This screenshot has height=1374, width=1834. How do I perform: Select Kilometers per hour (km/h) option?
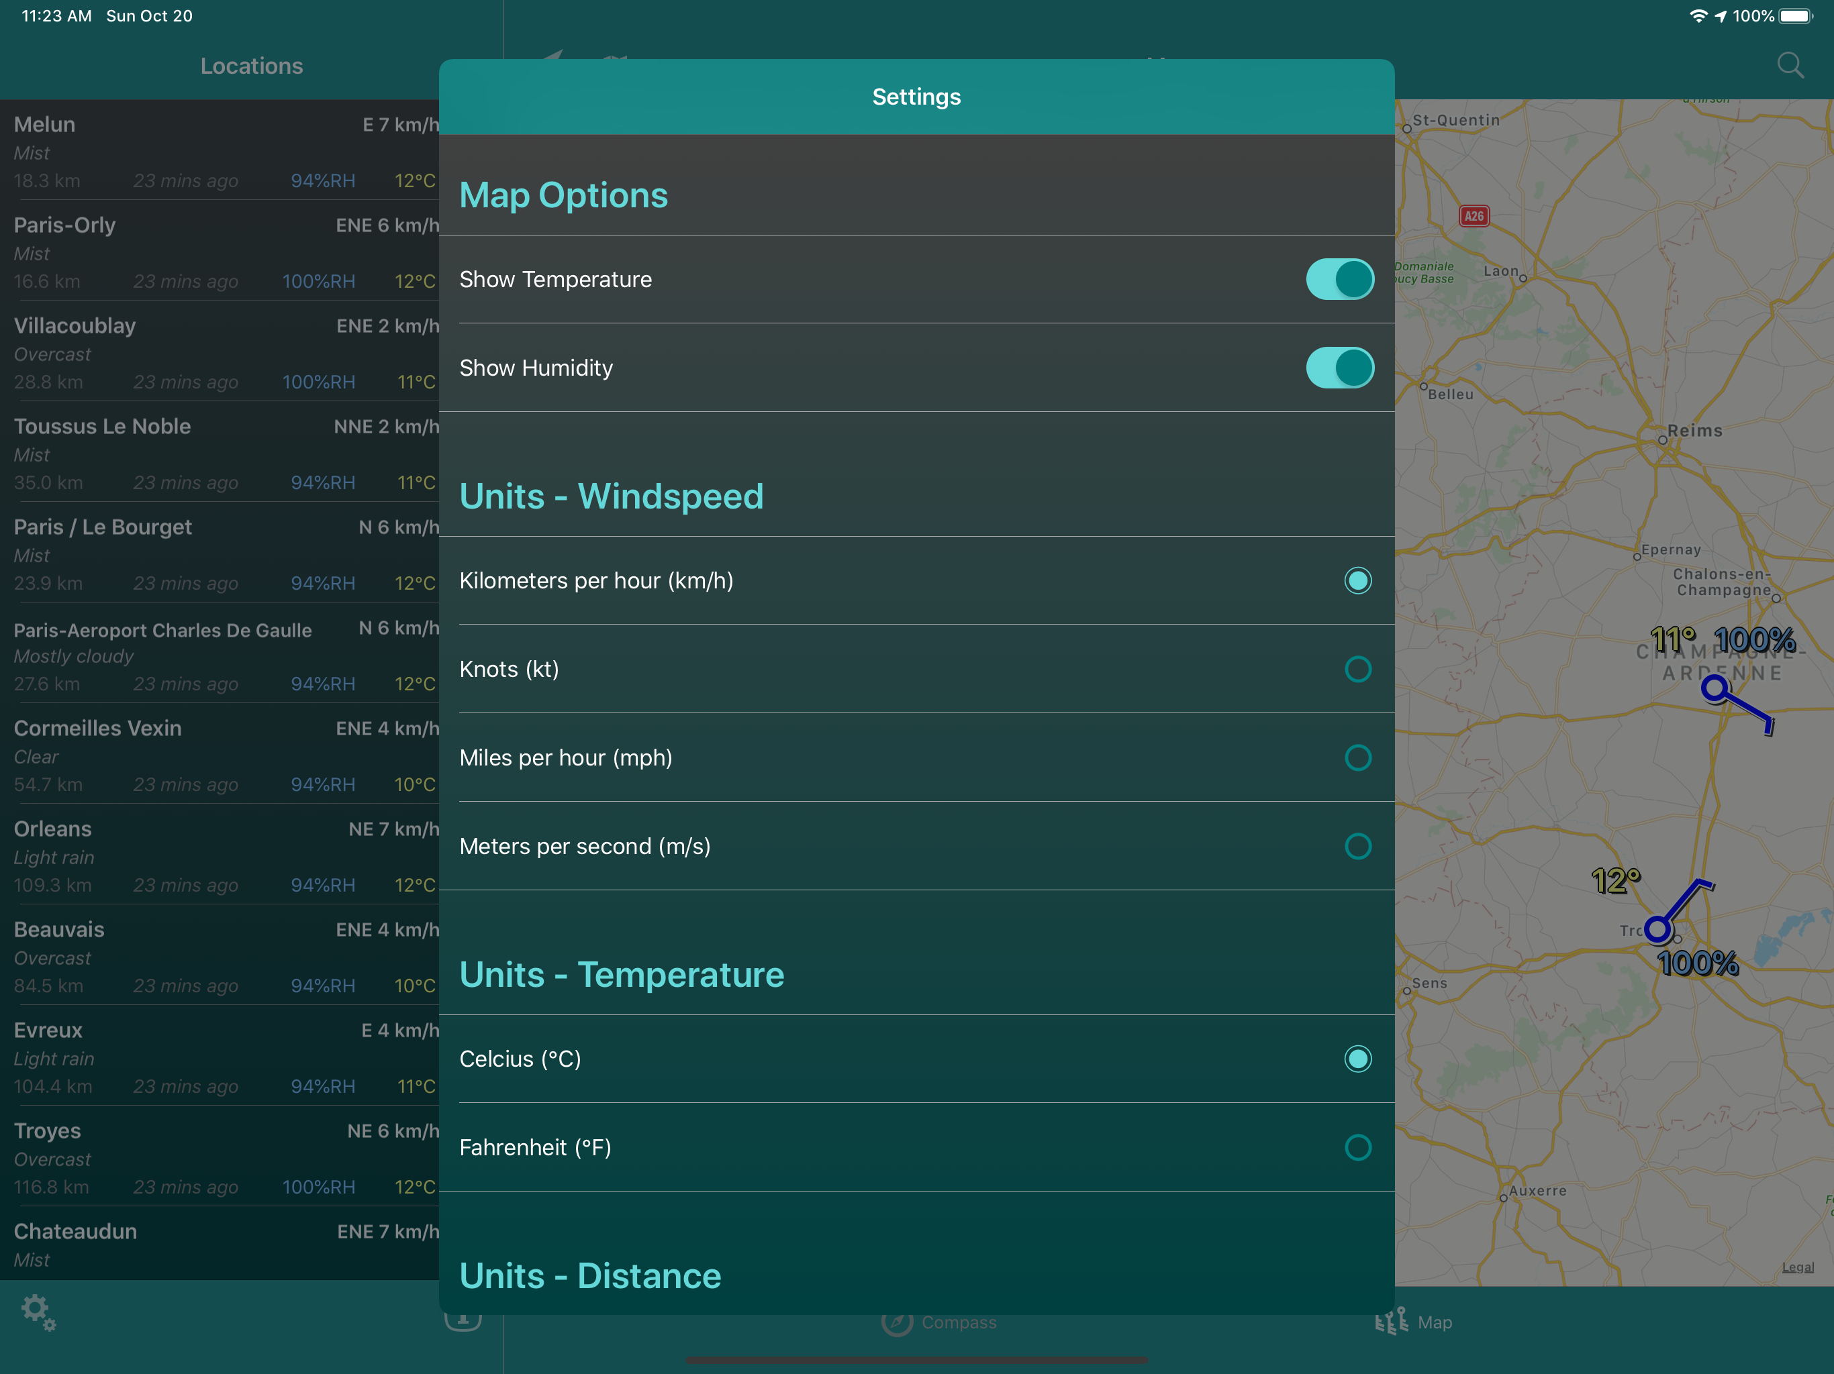pos(1357,581)
